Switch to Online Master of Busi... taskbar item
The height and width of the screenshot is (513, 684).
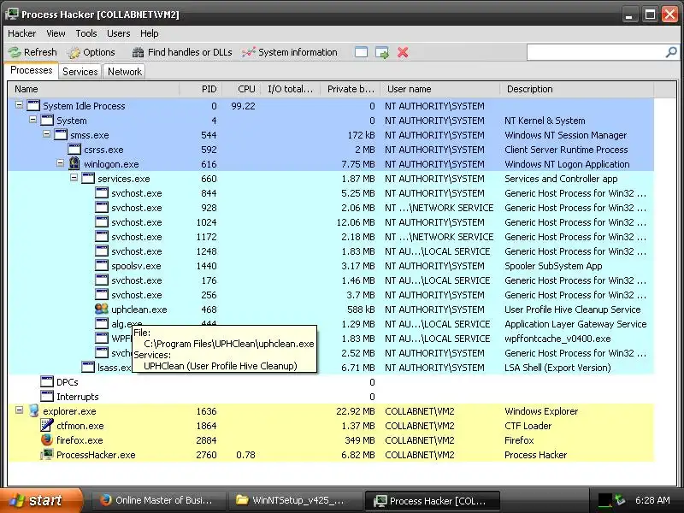pos(159,500)
